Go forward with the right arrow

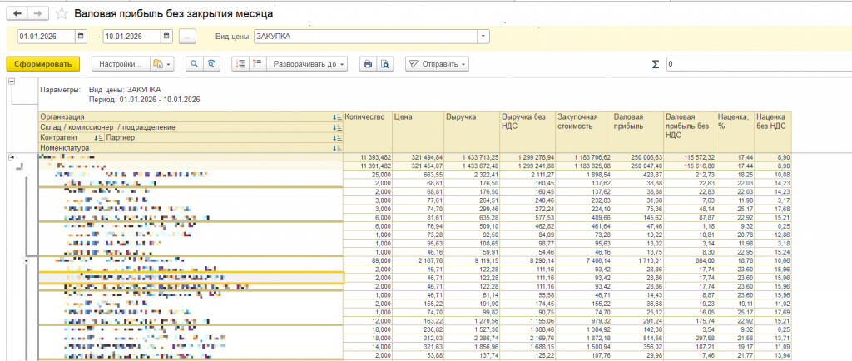[x=37, y=14]
